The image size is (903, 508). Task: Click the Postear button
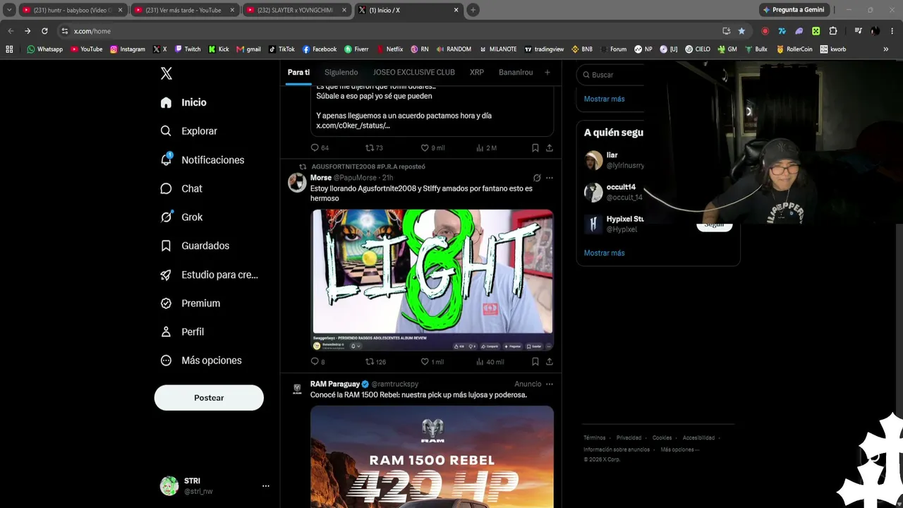pos(209,398)
